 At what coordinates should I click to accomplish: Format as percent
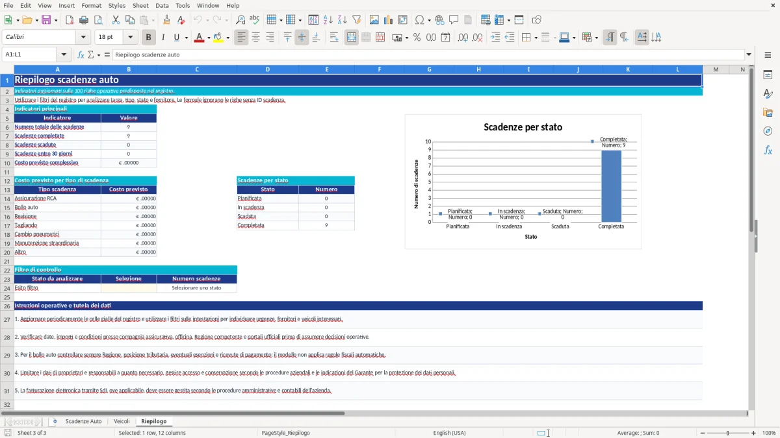coord(417,38)
